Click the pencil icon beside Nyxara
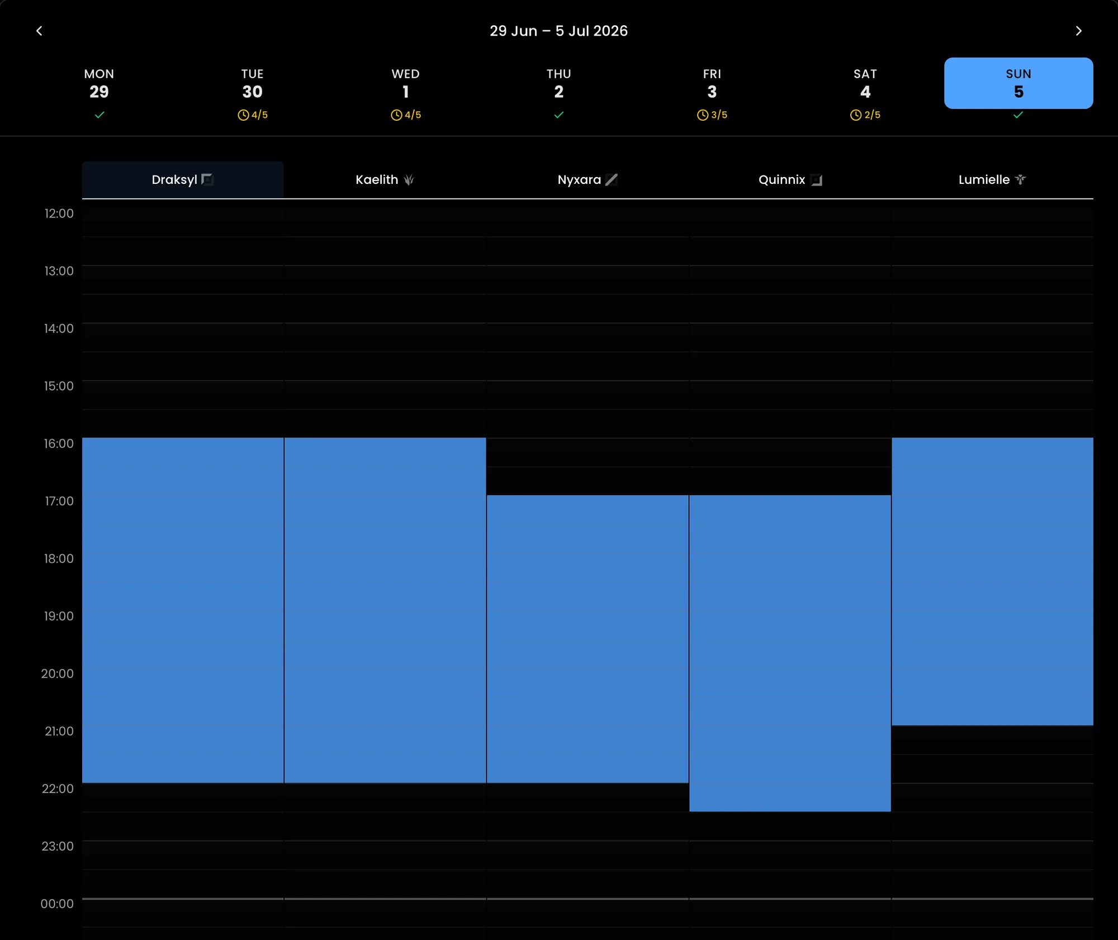Viewport: 1118px width, 940px height. click(612, 179)
